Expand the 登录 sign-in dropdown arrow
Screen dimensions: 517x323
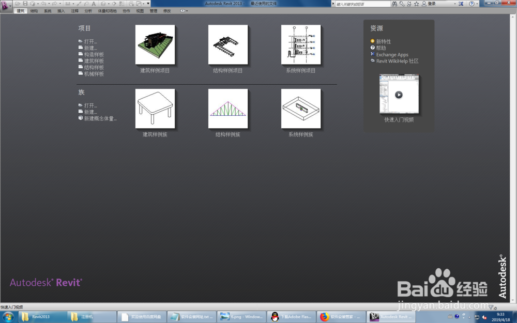(x=455, y=4)
